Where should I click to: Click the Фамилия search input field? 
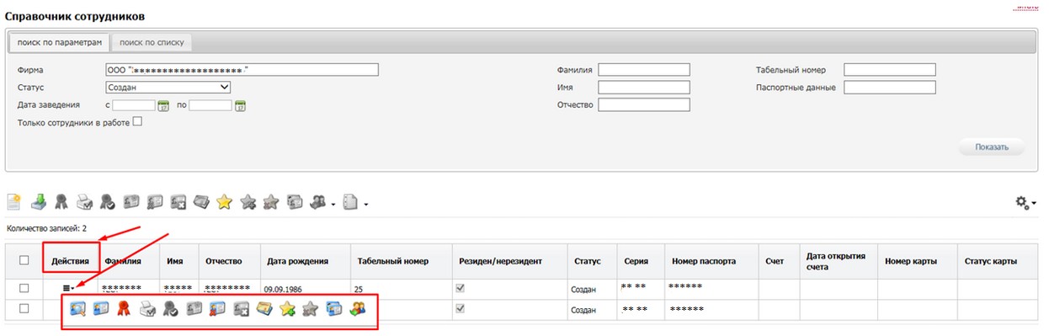point(644,70)
